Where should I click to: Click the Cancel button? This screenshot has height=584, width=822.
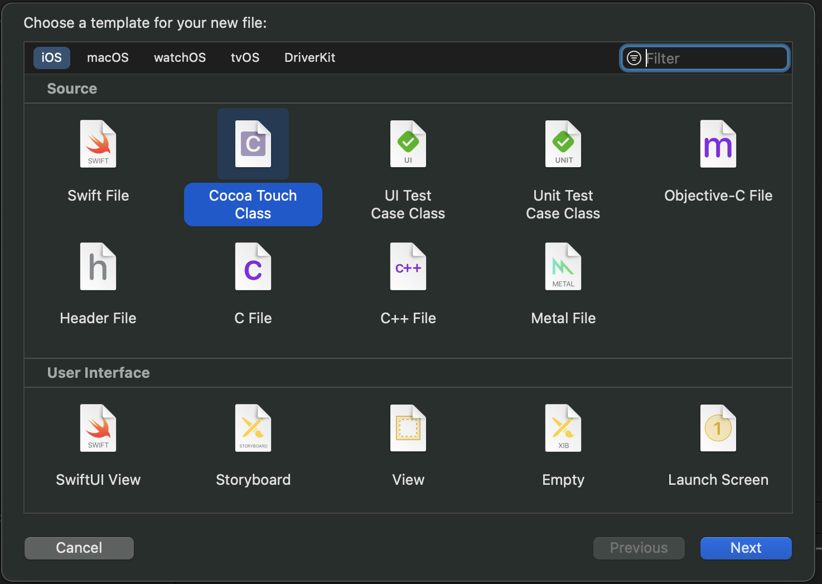click(79, 548)
